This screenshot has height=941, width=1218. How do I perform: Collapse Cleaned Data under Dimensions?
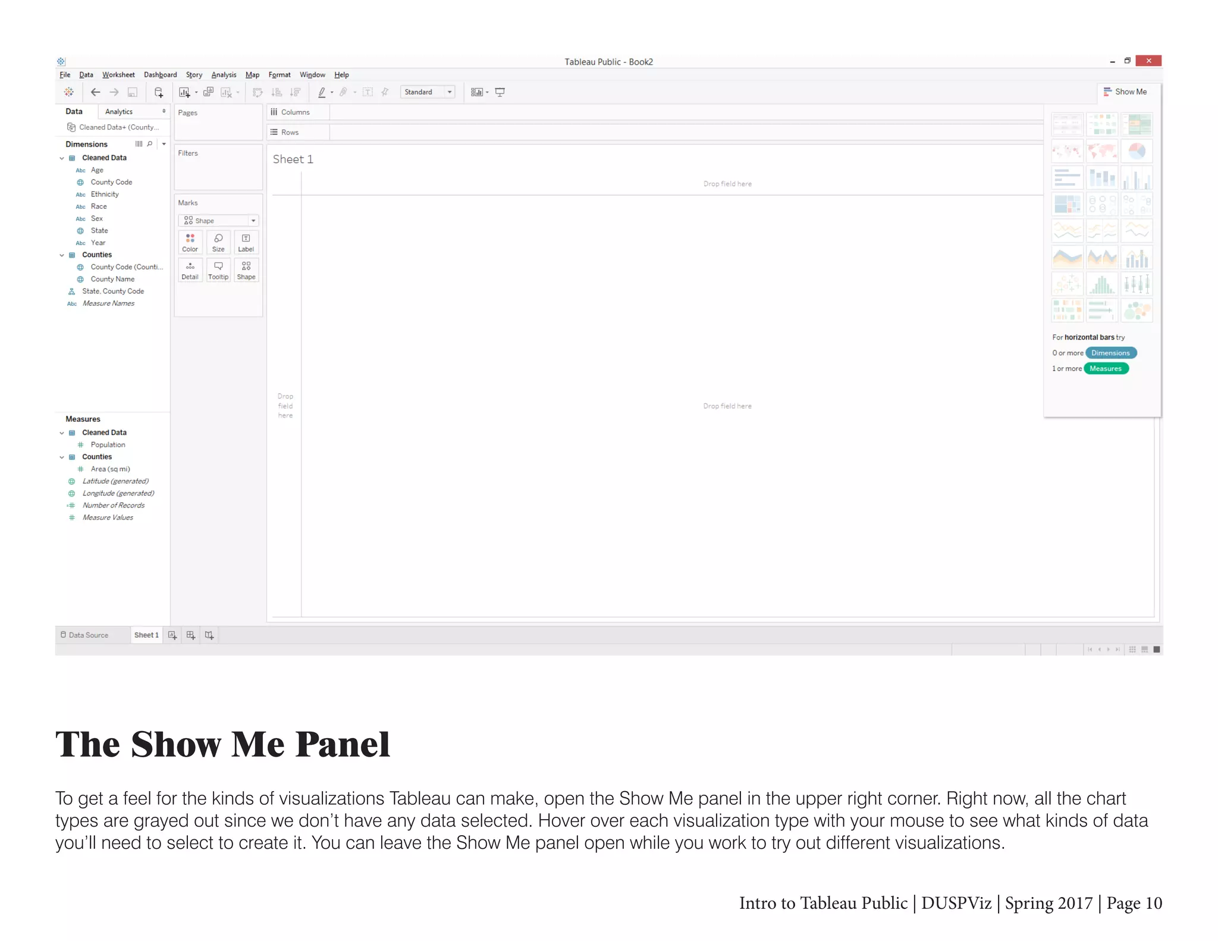click(x=62, y=158)
